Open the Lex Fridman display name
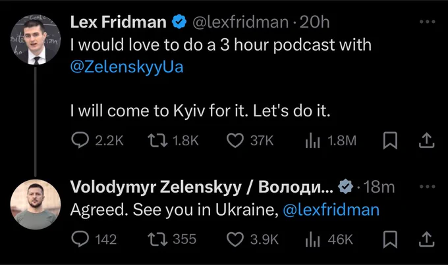Image resolution: width=448 pixels, height=265 pixels. tap(119, 22)
